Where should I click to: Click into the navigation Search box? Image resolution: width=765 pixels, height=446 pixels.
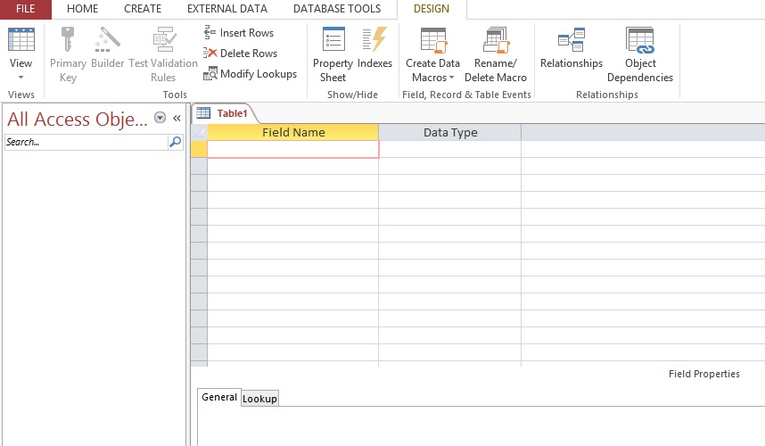tap(86, 142)
